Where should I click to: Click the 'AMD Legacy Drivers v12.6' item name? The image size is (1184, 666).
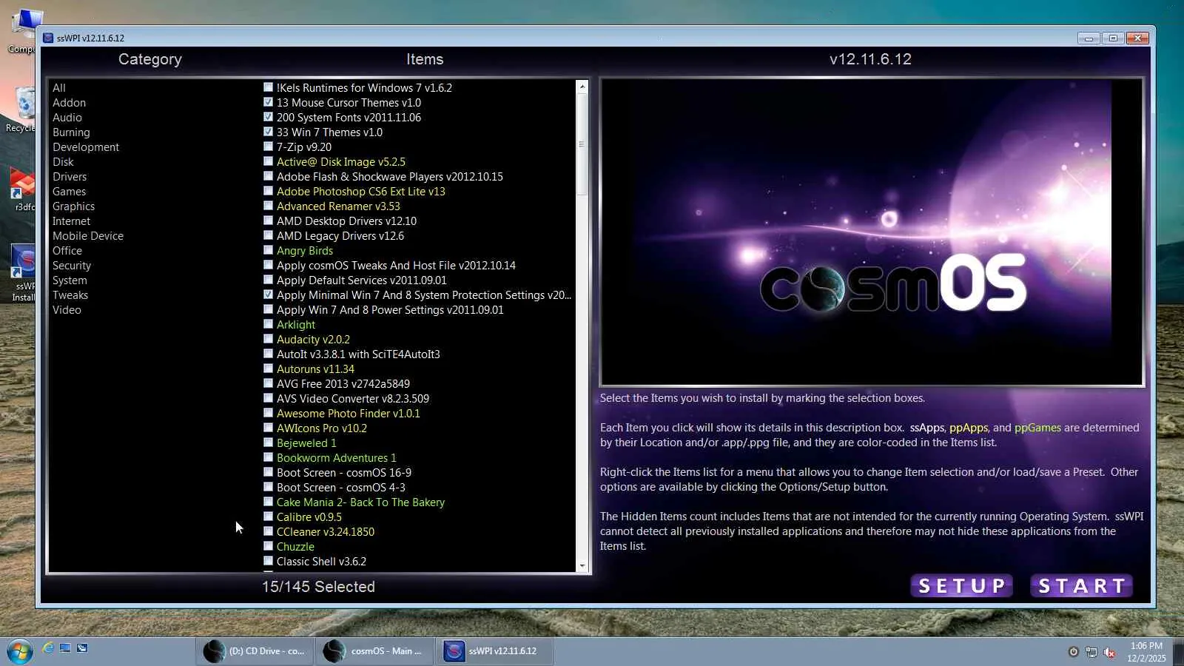click(340, 235)
